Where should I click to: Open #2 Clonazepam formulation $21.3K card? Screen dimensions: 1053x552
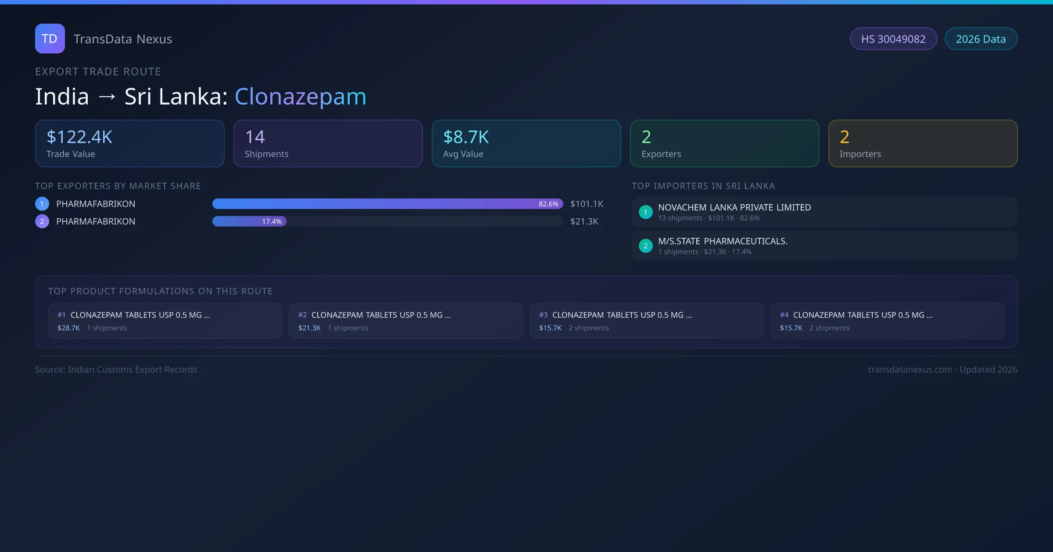pyautogui.click(x=405, y=321)
